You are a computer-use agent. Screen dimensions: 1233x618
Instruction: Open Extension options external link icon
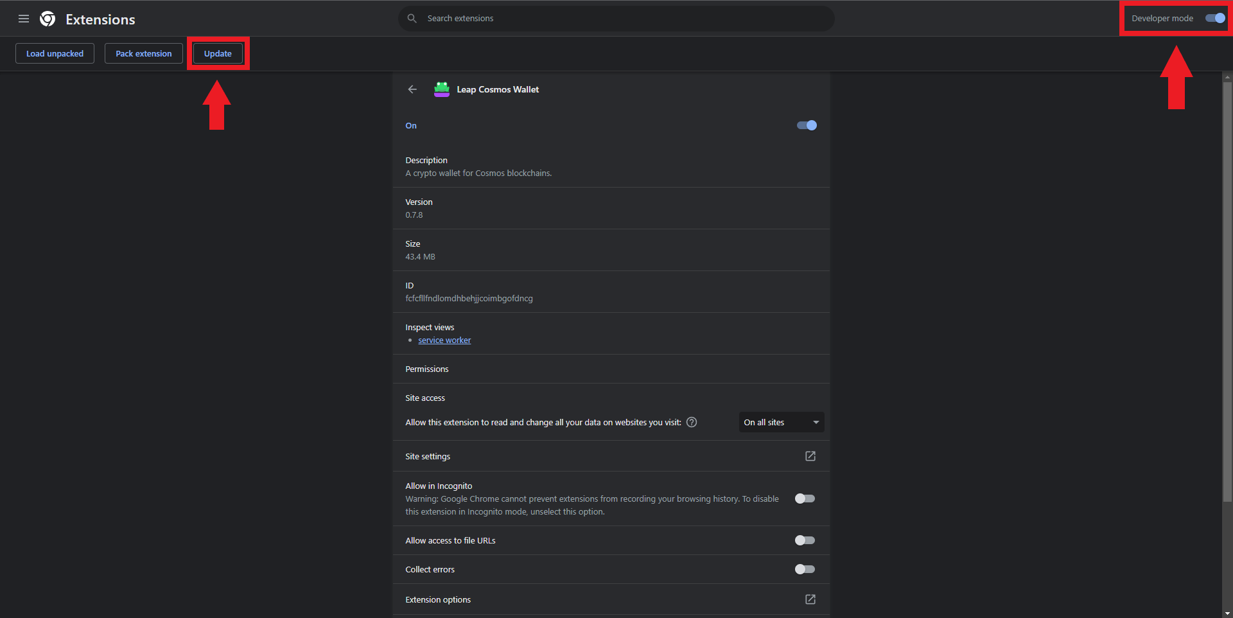click(x=810, y=599)
